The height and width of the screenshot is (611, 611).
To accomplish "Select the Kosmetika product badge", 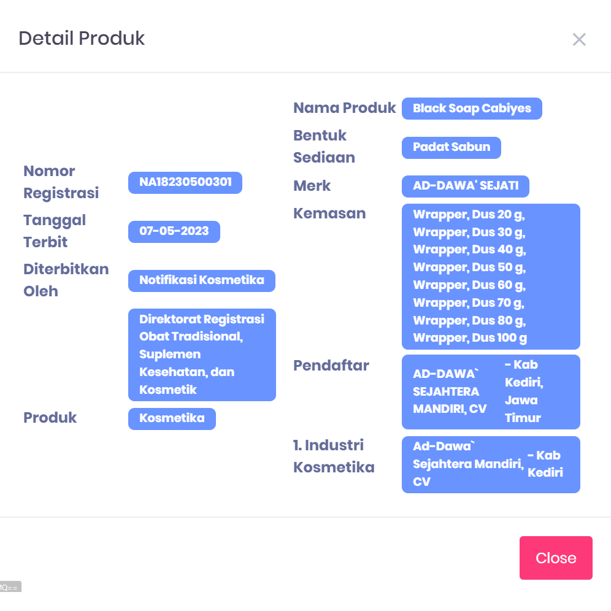I will point(172,419).
